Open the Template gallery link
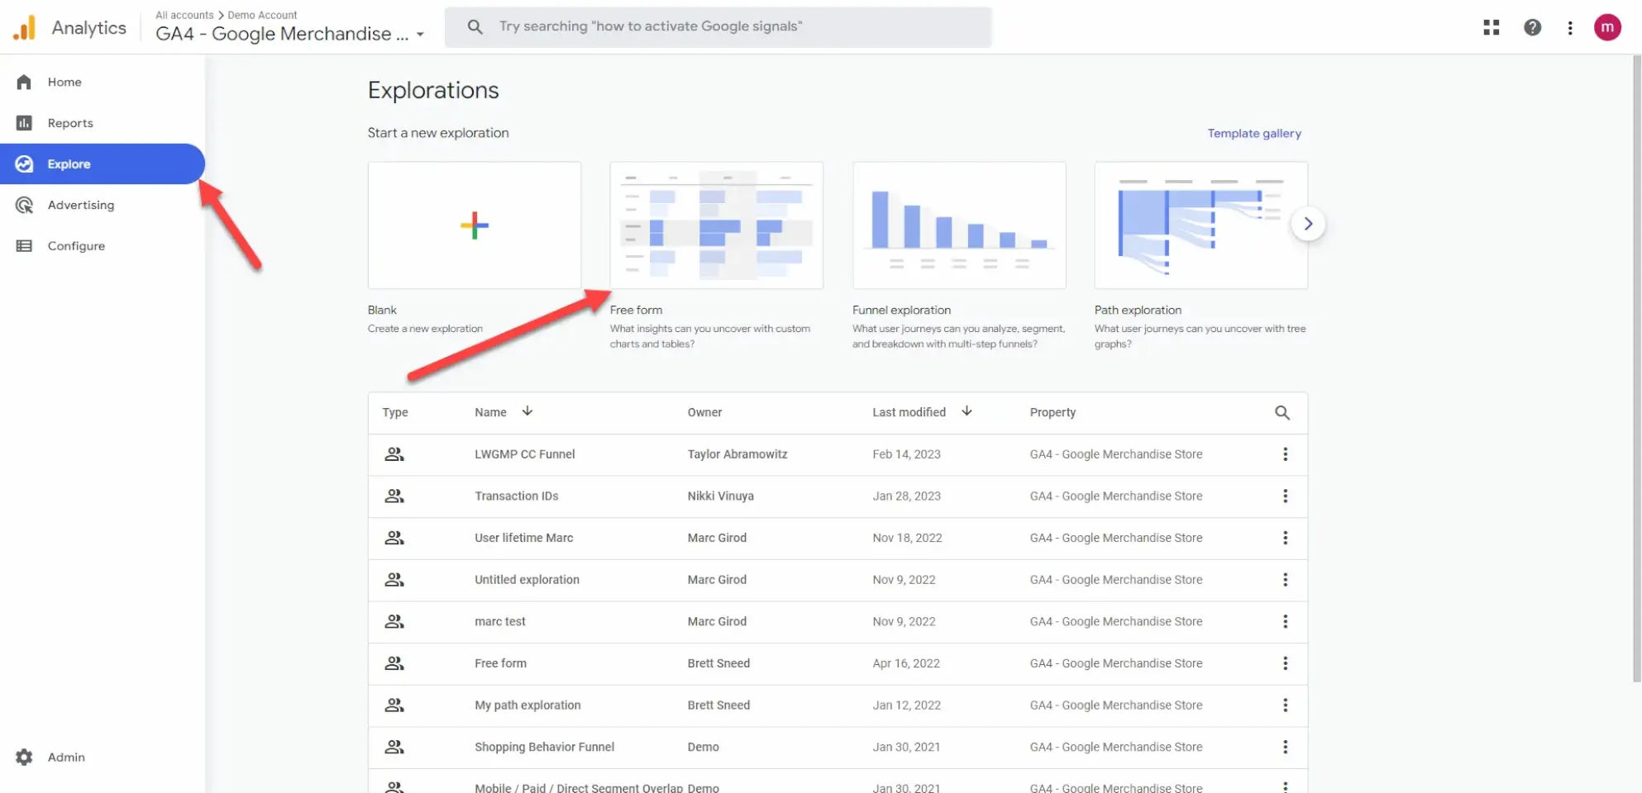1642x793 pixels. pos(1253,133)
